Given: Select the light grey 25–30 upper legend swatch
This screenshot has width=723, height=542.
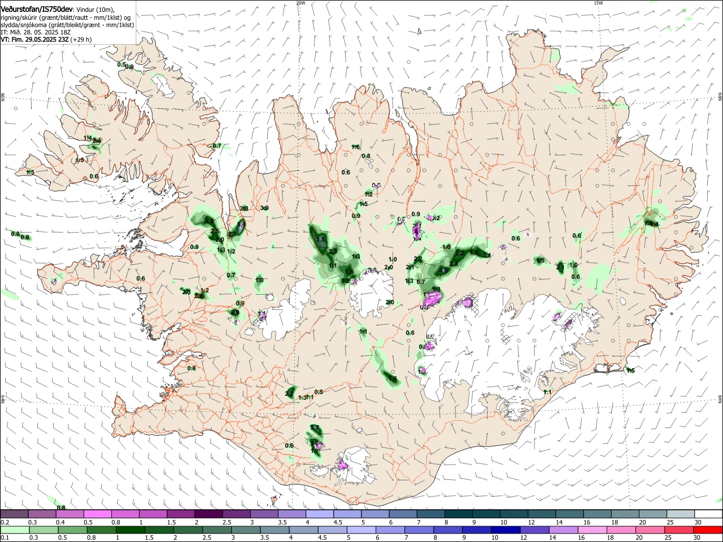Looking at the screenshot, I should (680, 514).
